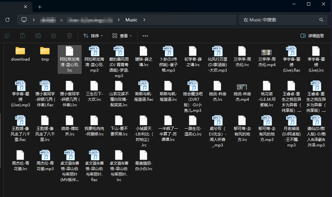Click the Share icon in the toolbar
Screen dimensions: 332x197
(54, 36)
